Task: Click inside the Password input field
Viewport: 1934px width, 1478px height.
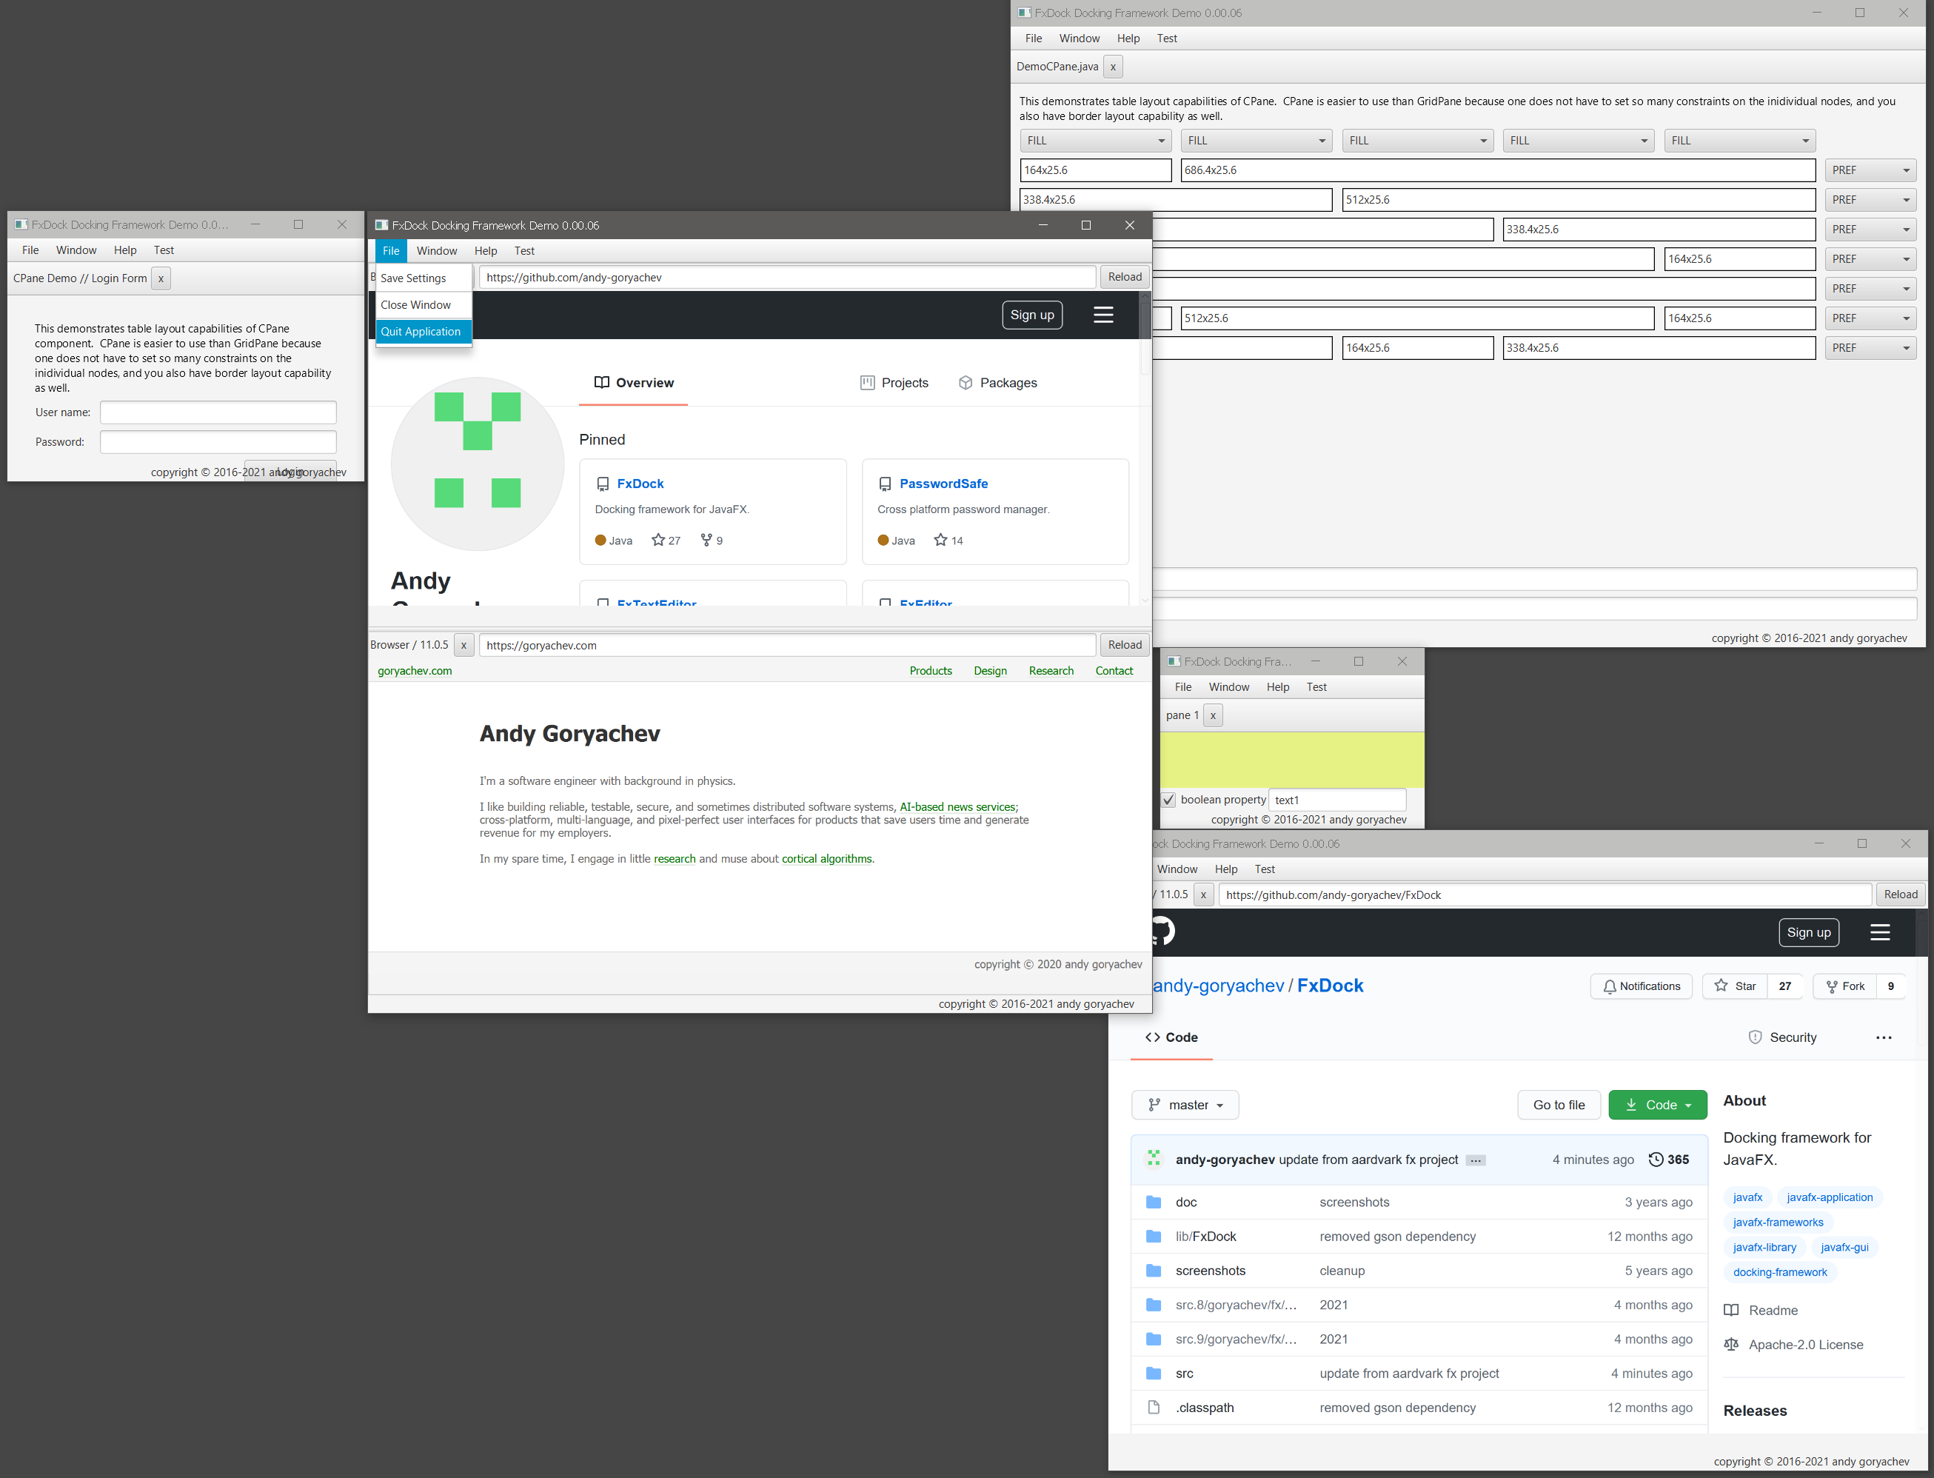Action: [217, 441]
